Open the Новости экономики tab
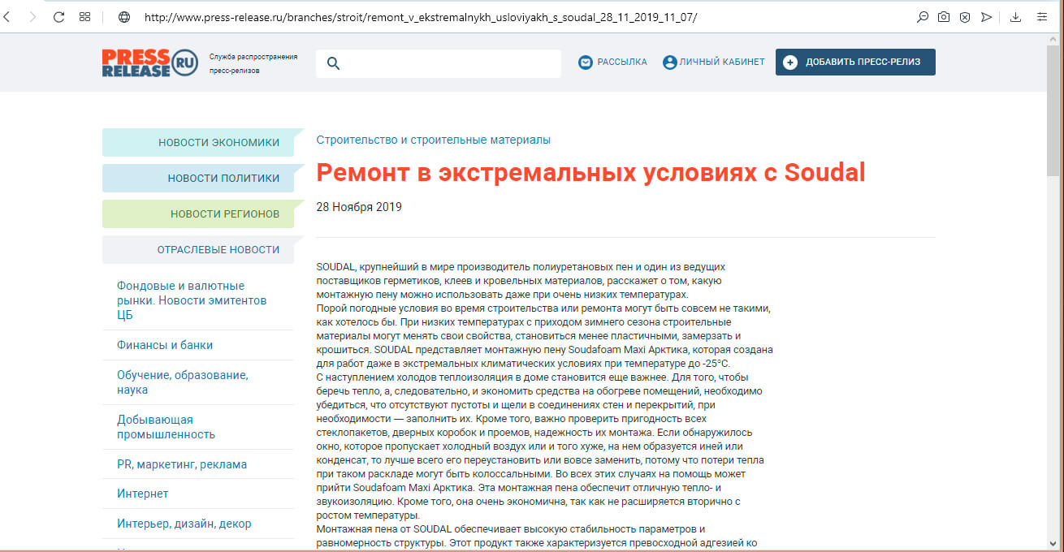 pyautogui.click(x=198, y=142)
